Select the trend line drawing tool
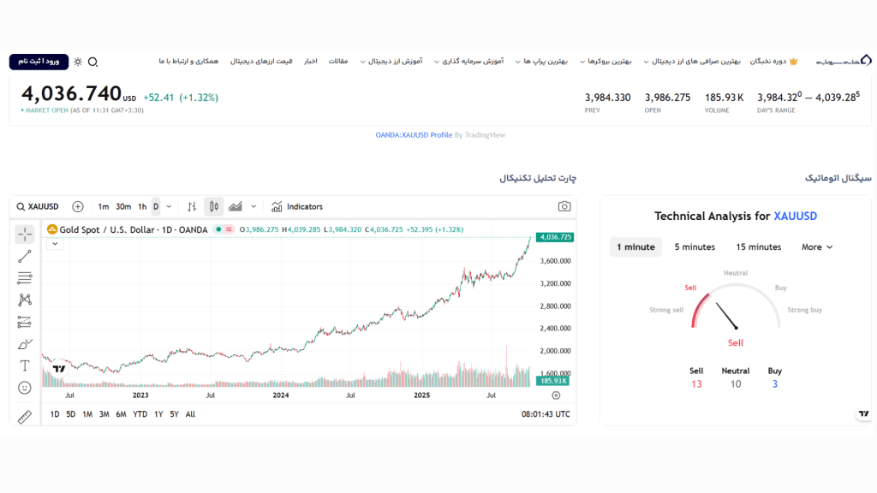The height and width of the screenshot is (493, 877). (25, 255)
